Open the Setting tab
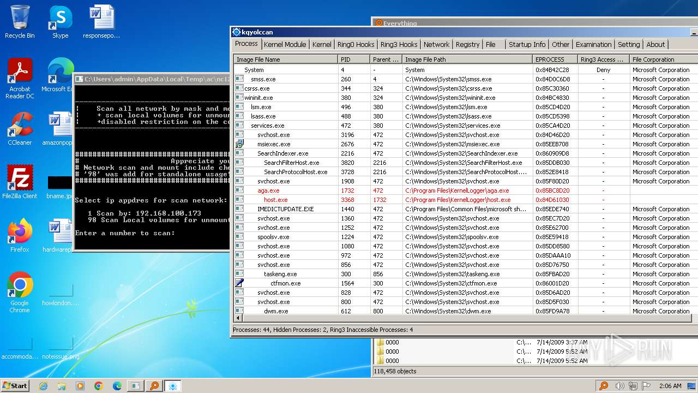Screen dimensions: 698x393 (x=629, y=45)
